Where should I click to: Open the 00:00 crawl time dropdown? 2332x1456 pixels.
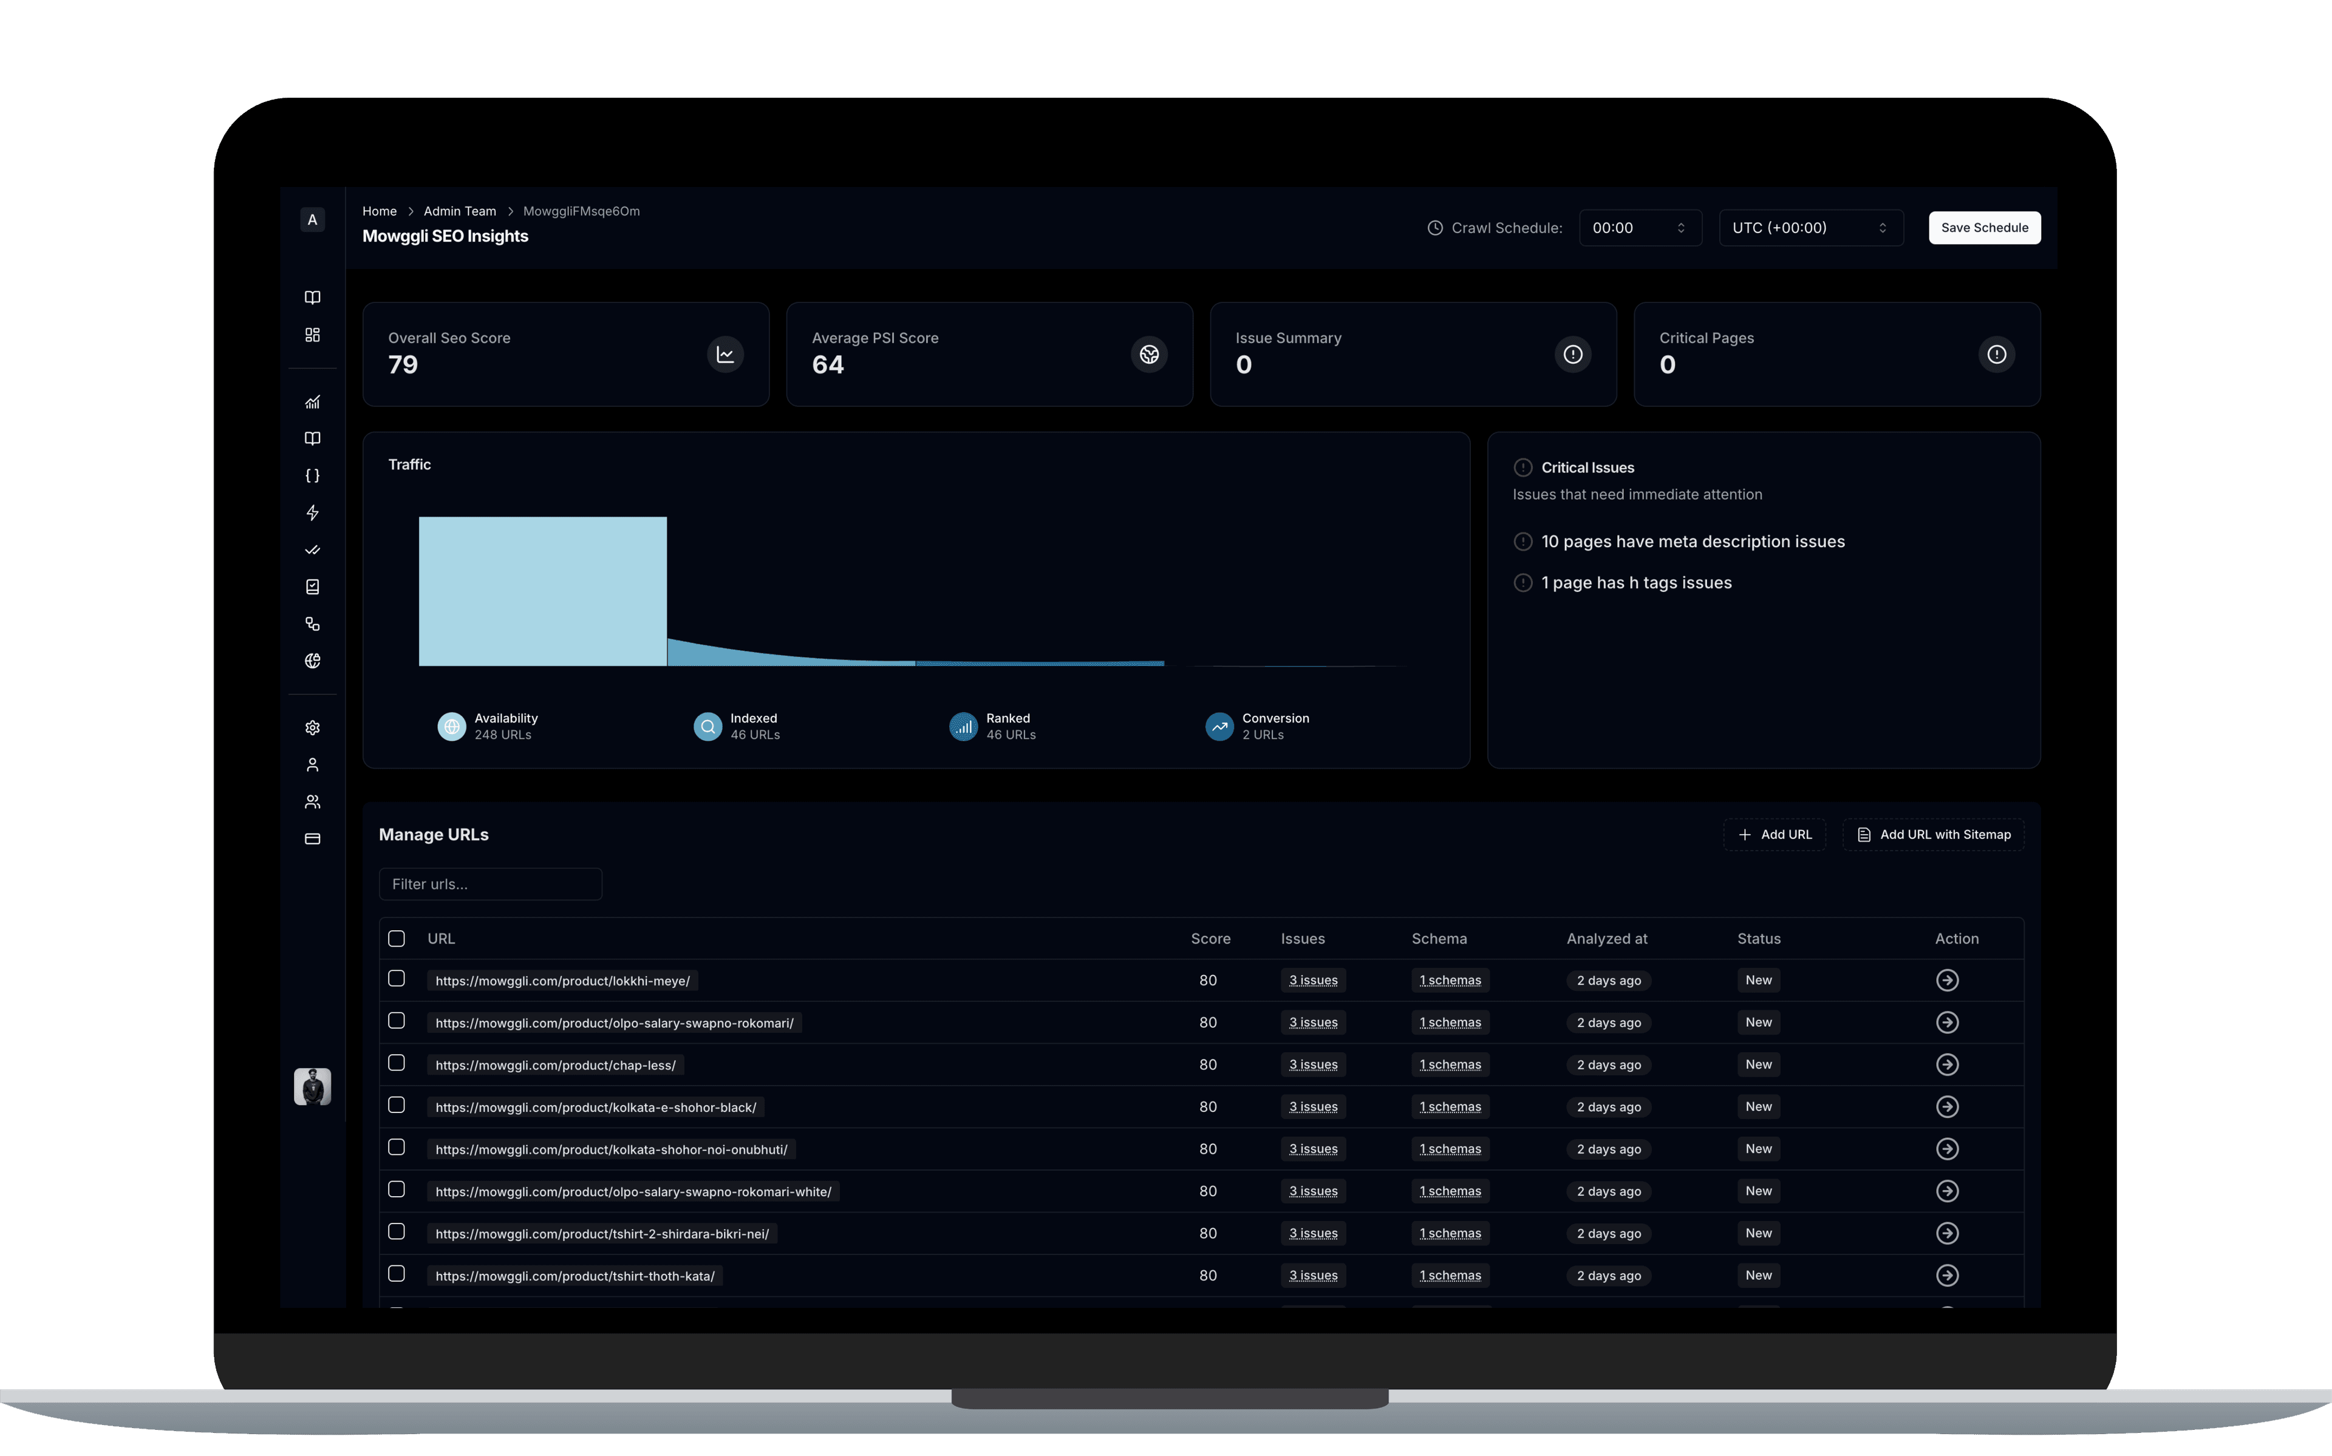click(1640, 228)
